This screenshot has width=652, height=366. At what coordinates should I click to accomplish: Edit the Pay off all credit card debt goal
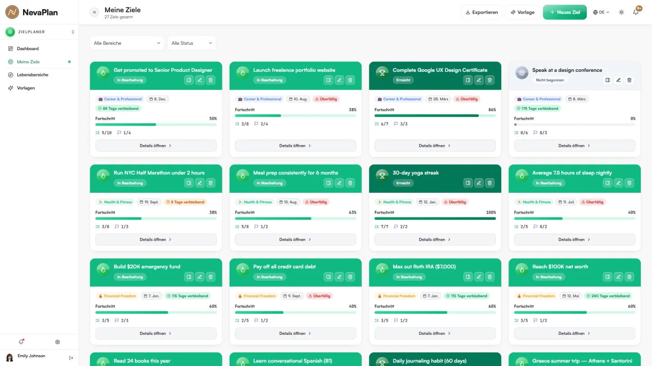339,277
